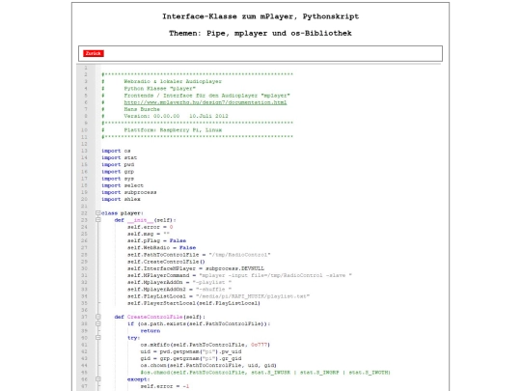The height and width of the screenshot is (391, 521).
Task: Click the line import os
Action: (x=116, y=151)
